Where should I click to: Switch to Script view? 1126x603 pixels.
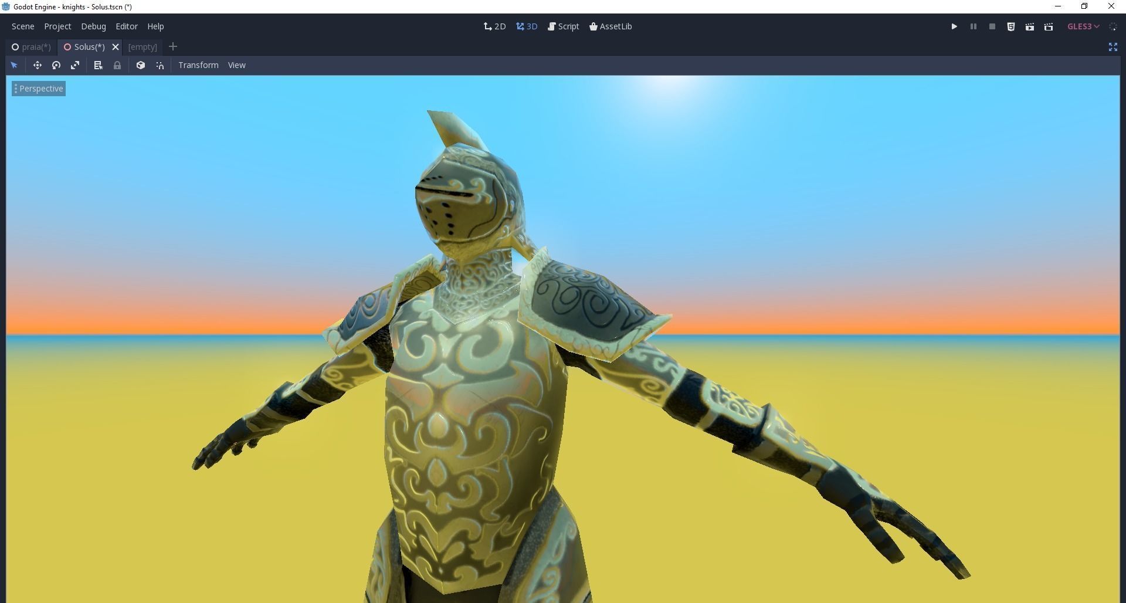563,26
